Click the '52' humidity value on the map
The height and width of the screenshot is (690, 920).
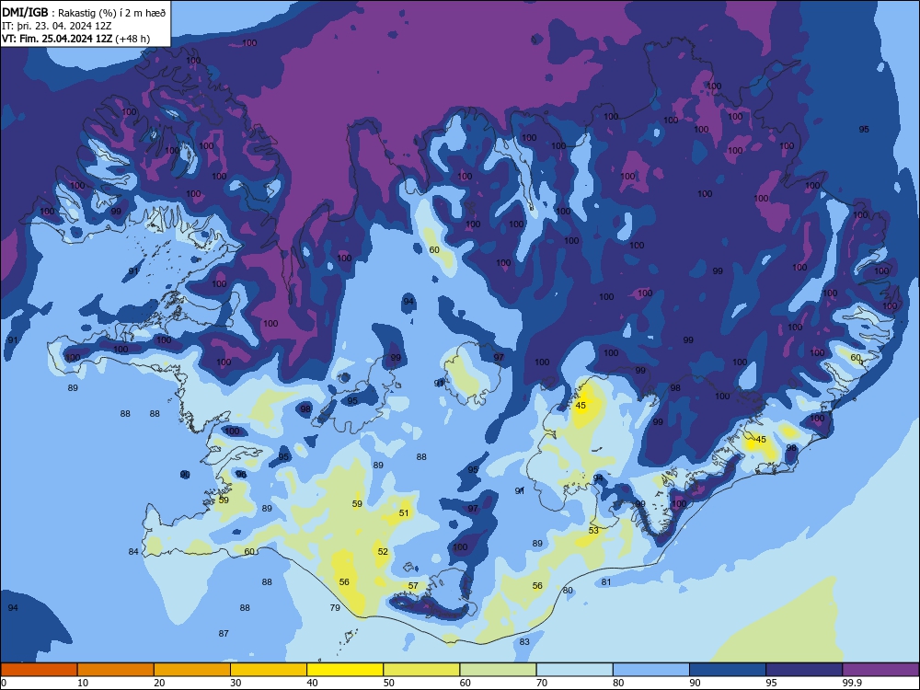pos(383,551)
